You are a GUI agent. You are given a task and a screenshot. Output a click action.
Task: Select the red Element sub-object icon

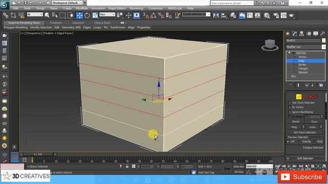[x=316, y=97]
